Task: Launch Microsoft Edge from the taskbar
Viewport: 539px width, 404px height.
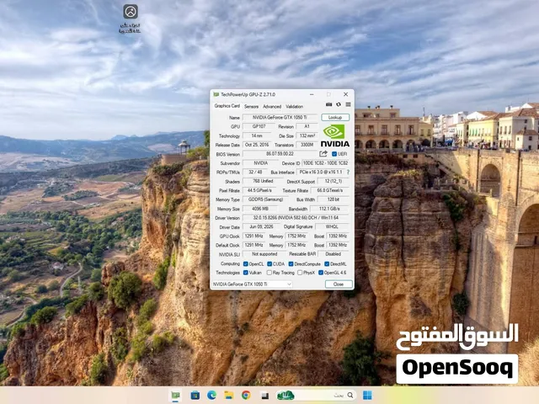Action: 211,396
